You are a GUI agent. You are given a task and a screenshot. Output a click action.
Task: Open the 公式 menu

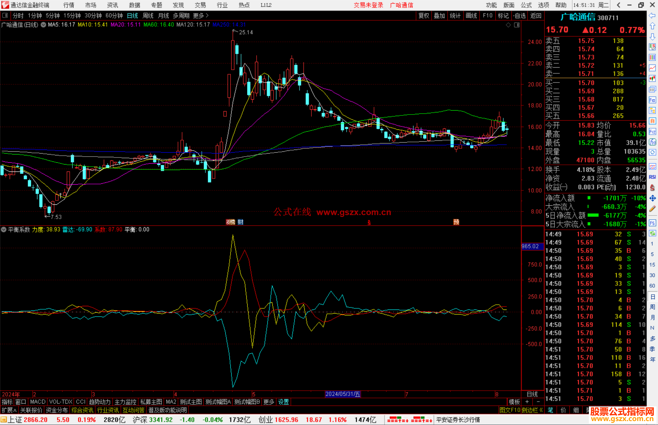(x=526, y=5)
